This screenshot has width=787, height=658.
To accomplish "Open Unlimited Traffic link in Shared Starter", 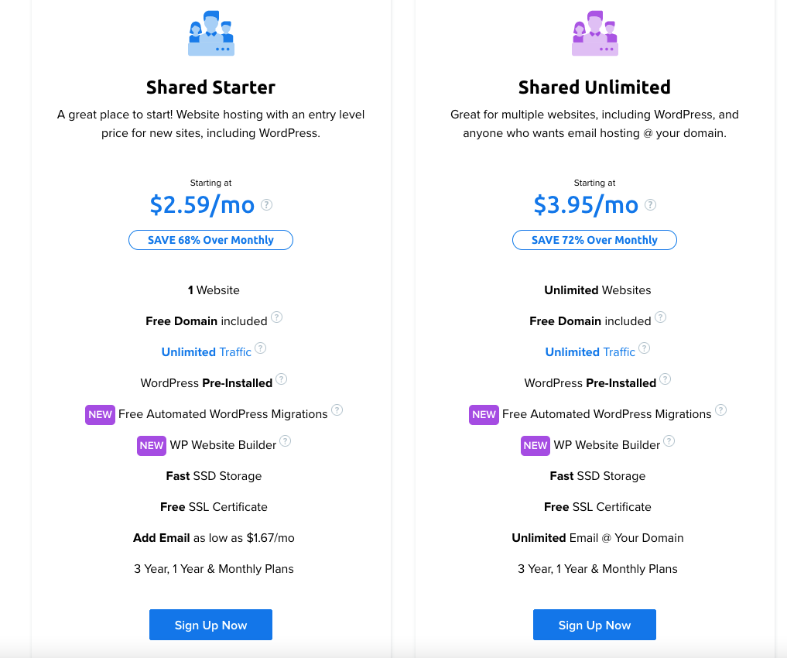I will point(207,352).
